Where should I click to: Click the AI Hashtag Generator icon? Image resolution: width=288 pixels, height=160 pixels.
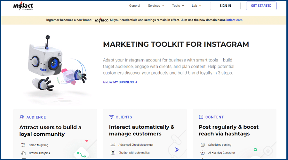[x=203, y=153]
